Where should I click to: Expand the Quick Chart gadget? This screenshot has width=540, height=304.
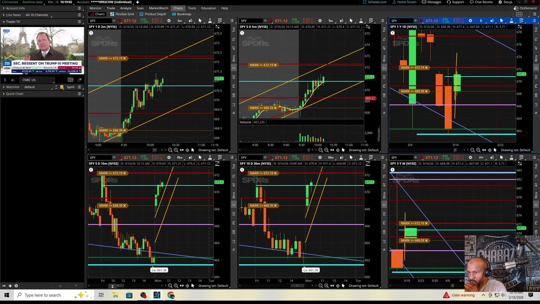click(3, 94)
